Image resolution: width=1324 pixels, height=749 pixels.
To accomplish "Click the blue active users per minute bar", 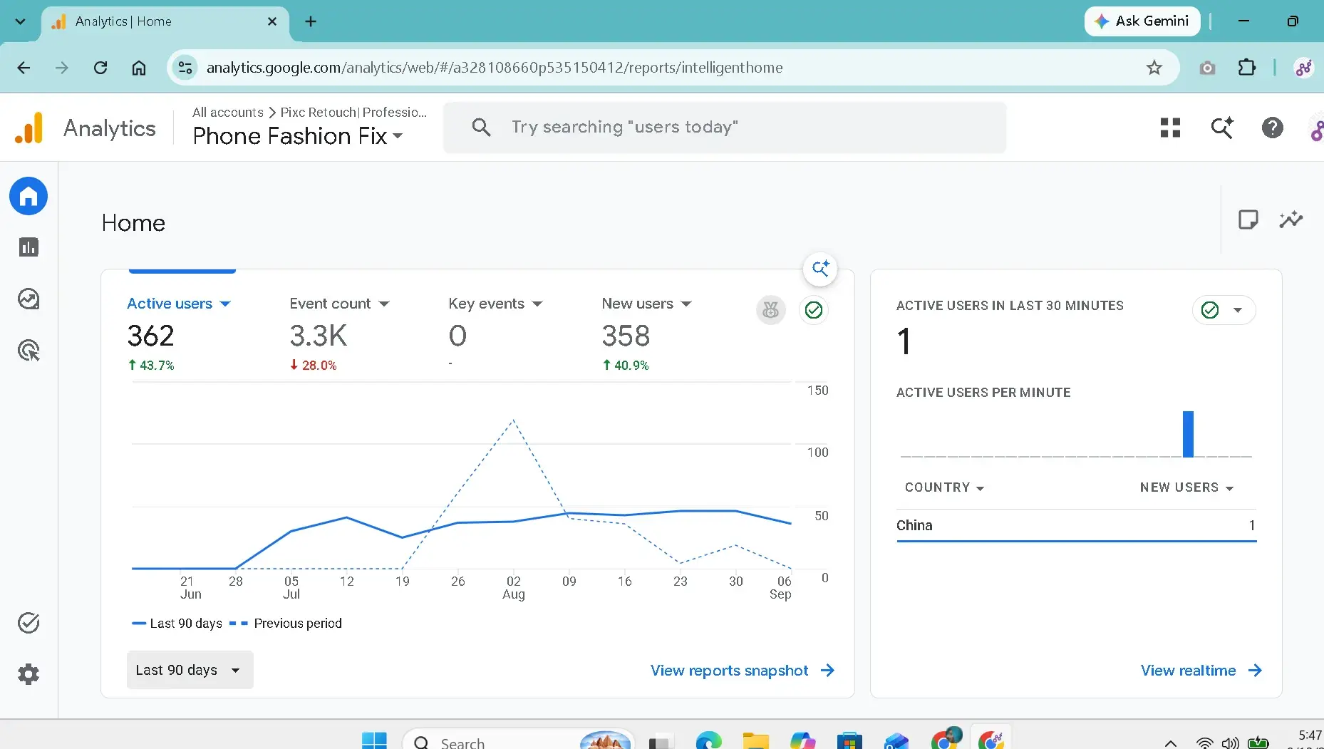I will (1188, 434).
